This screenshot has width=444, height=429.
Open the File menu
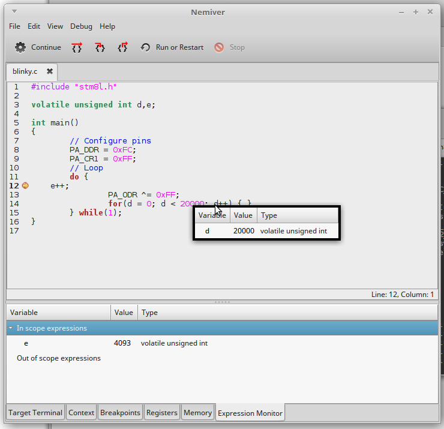point(14,26)
